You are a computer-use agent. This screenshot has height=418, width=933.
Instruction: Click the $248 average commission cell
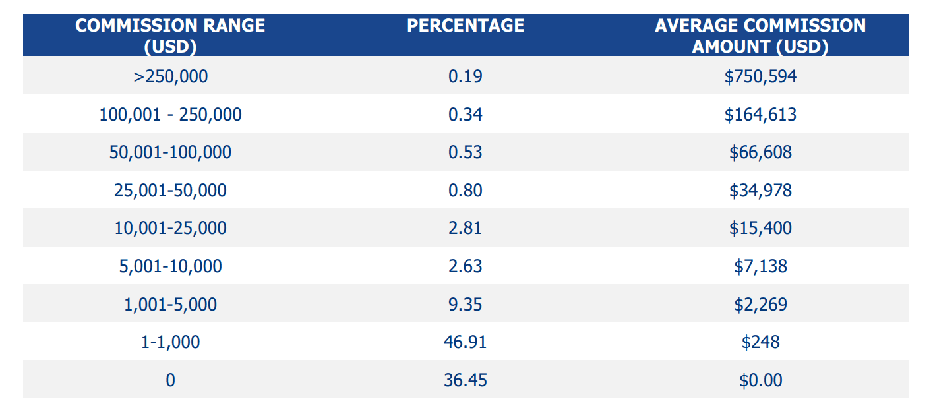(760, 342)
